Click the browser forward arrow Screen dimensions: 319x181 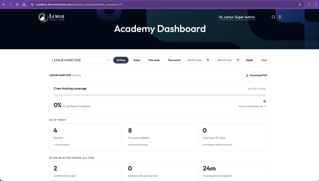10,4
